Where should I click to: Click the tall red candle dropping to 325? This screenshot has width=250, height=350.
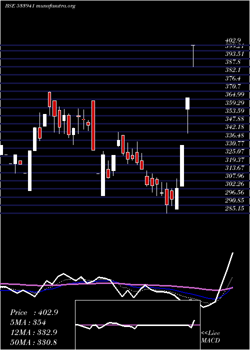(x=93, y=125)
